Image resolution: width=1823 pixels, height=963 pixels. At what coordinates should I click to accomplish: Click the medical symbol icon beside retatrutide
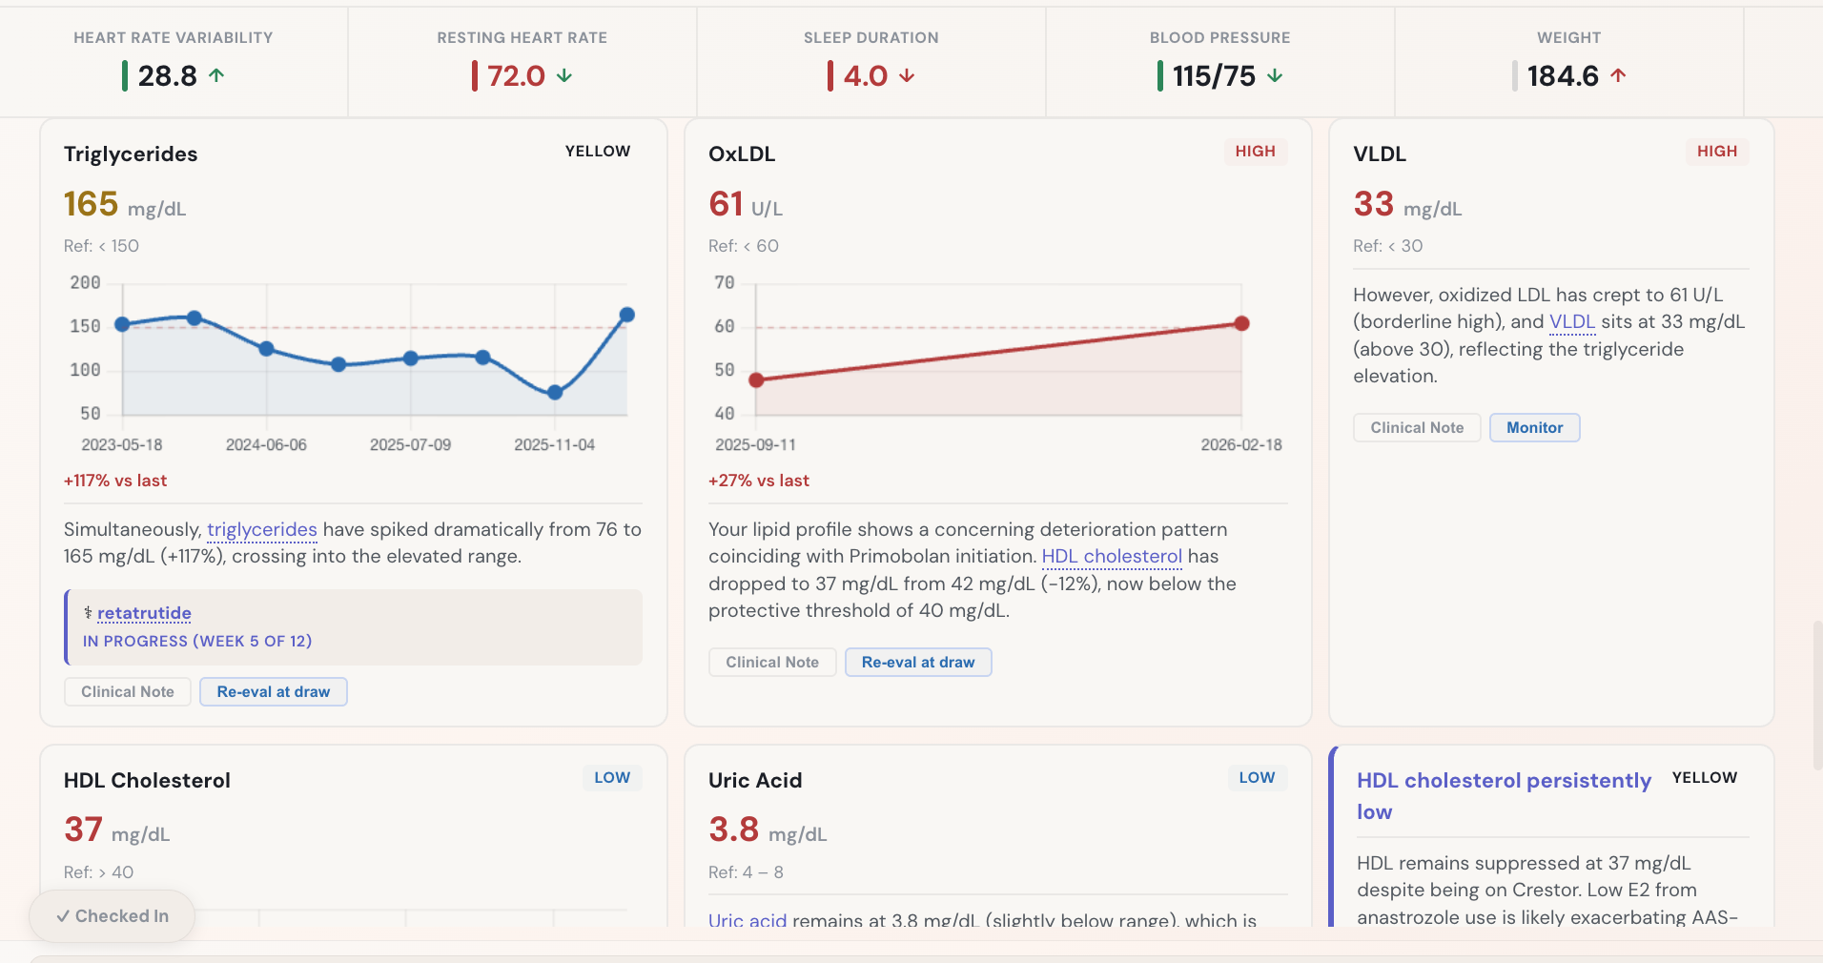pos(88,613)
